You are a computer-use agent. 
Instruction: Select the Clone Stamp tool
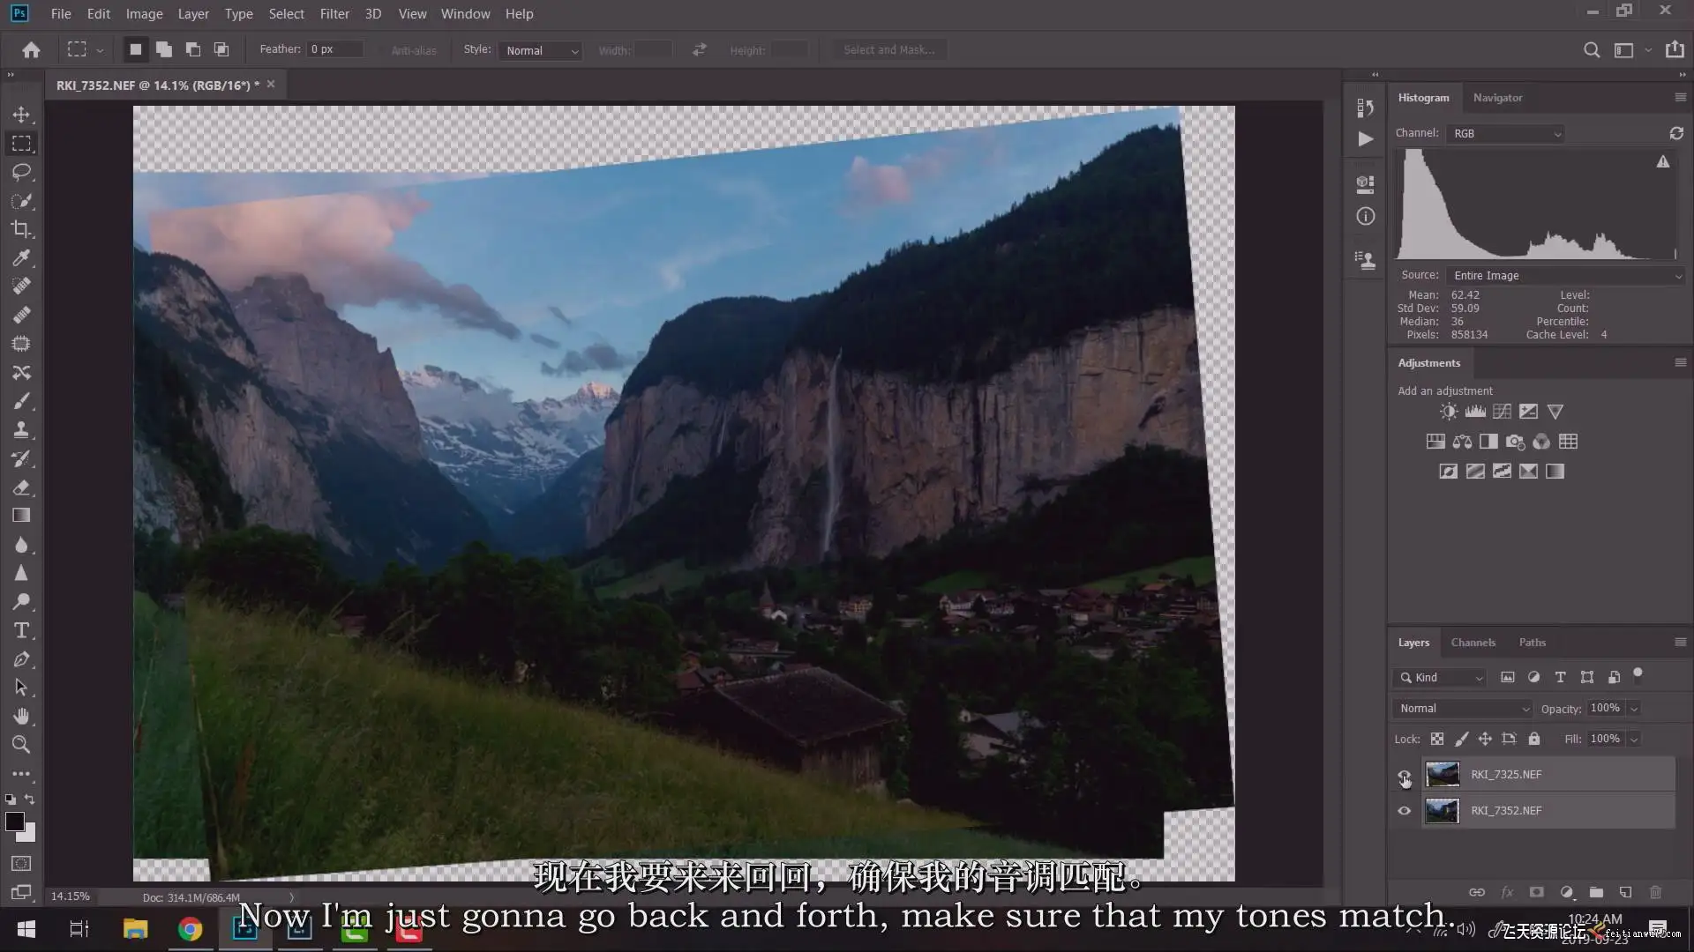point(21,429)
